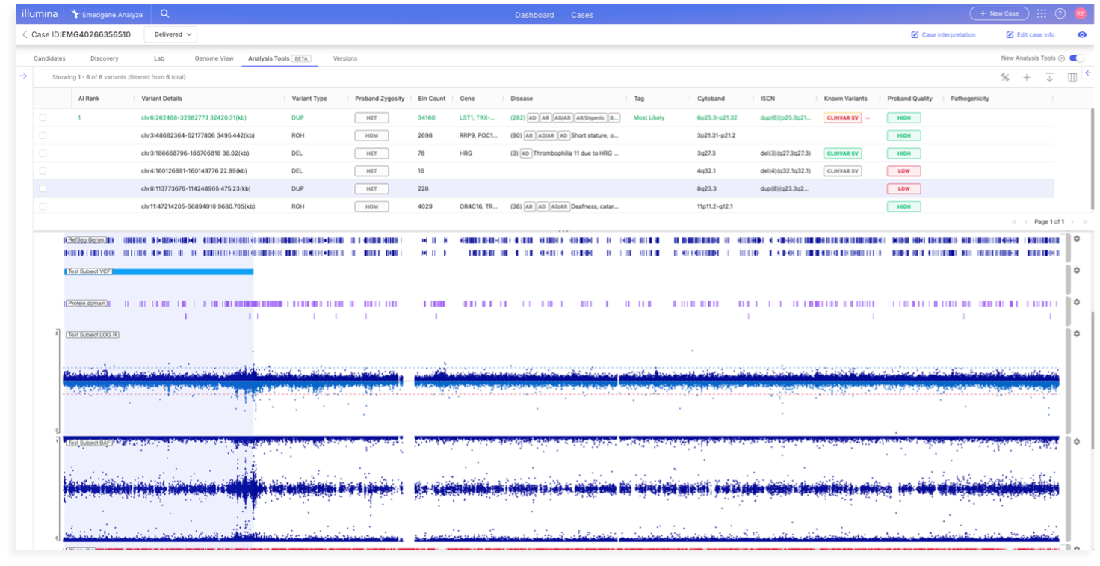The image size is (1100, 566).
Task: Click the download variants arrow icon
Action: point(1049,77)
